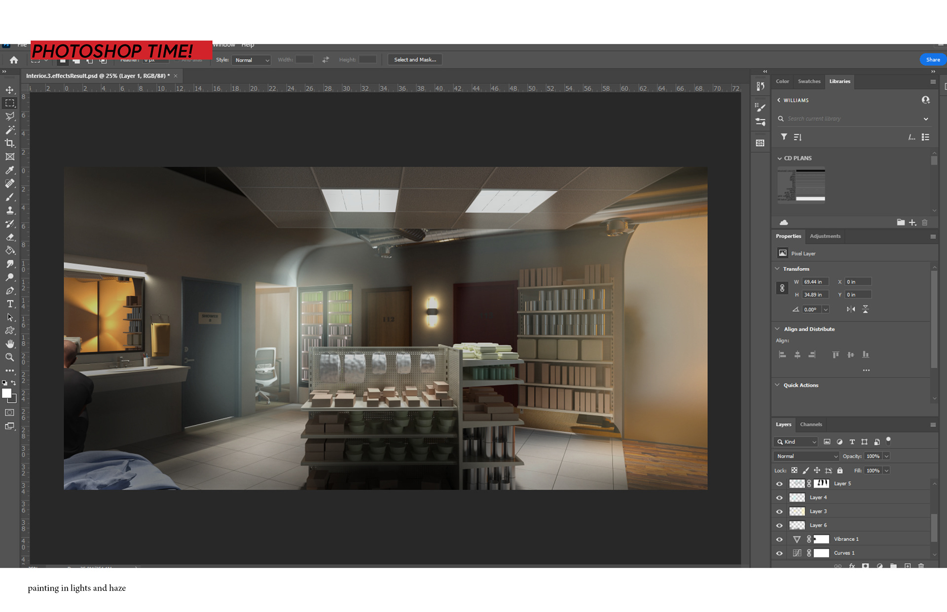Viewport: 947px width, 612px height.
Task: Select the Horizontal Type tool
Action: 9,304
